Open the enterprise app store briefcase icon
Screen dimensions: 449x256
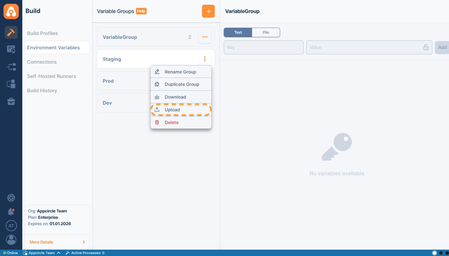(x=11, y=101)
